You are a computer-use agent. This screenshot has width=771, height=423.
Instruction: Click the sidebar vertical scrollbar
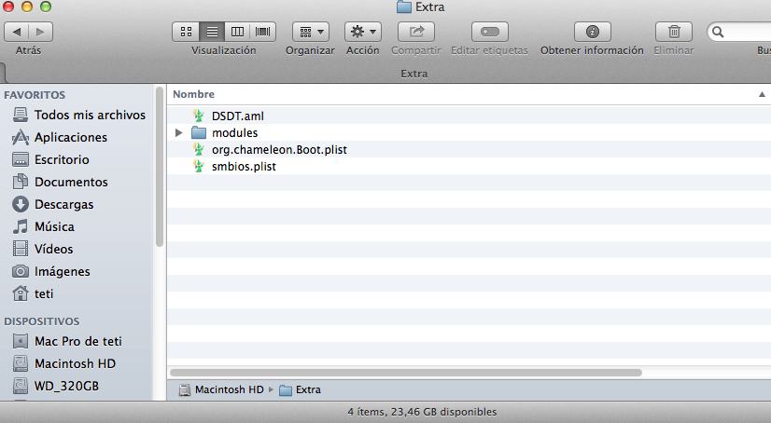pos(160,167)
